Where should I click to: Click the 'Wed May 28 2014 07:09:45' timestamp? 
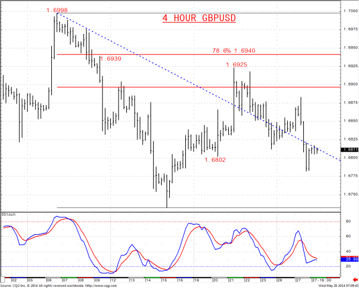point(339,286)
